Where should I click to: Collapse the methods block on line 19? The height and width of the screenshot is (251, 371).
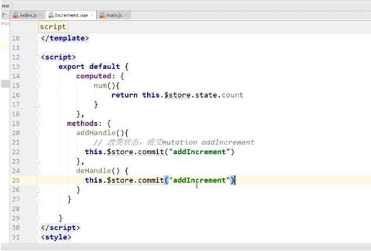coord(37,123)
